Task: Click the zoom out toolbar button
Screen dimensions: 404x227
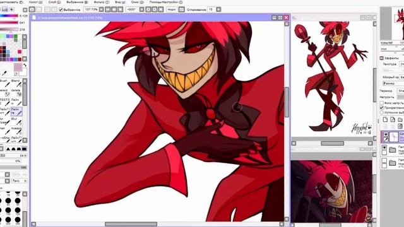Action: pos(108,9)
